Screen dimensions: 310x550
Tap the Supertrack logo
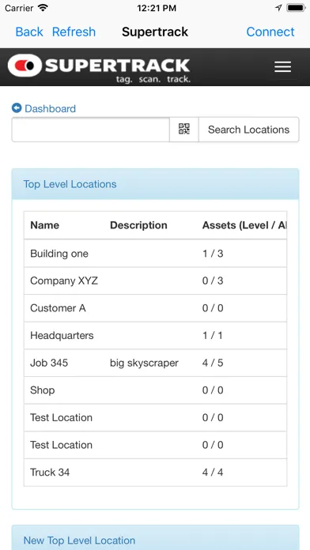coord(99,68)
